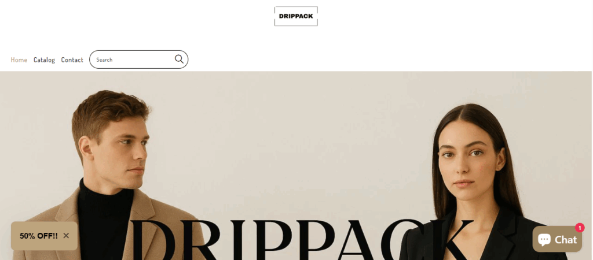Open the 50% OFF!! offer button

click(x=39, y=236)
